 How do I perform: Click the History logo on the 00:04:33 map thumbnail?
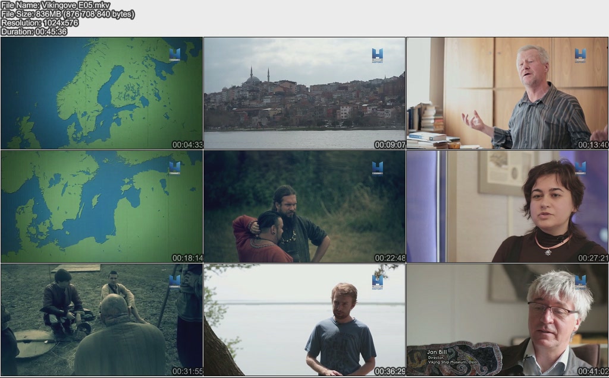174,55
